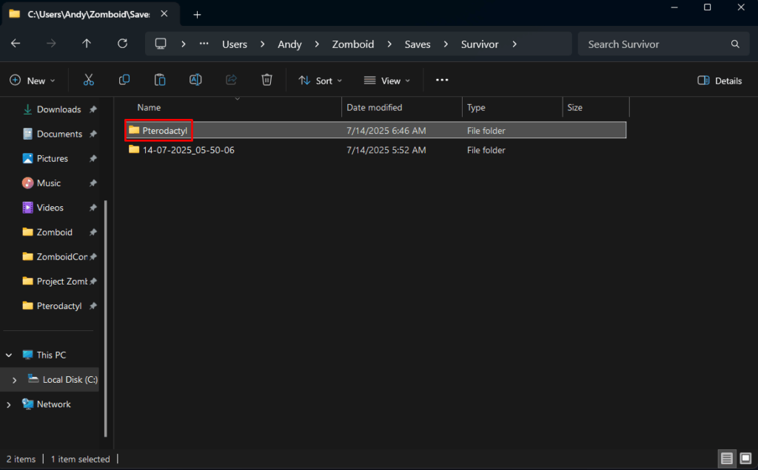This screenshot has width=758, height=470.
Task: Select the Pterodactyl folder icon in file list
Action: [134, 130]
